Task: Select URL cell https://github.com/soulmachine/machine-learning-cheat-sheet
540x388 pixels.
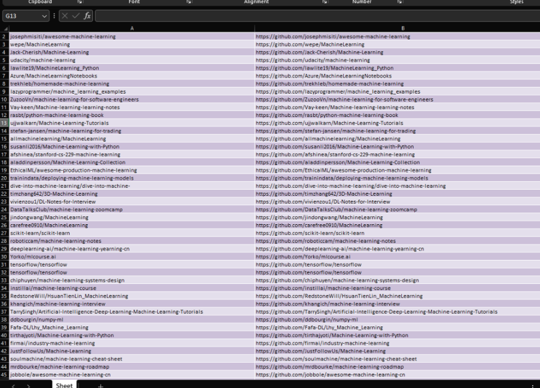Action: [398, 359]
